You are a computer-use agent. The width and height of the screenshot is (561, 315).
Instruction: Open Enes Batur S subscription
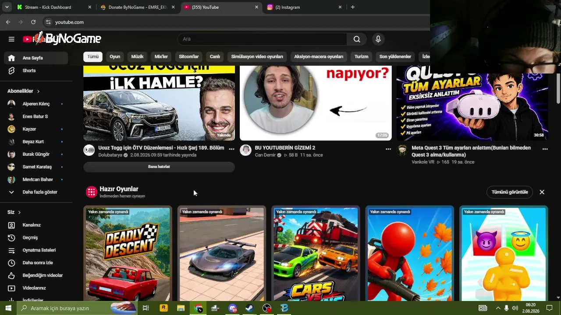point(36,116)
